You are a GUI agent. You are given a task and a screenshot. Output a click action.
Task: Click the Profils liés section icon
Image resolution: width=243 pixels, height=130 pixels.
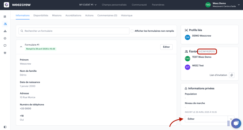tap(186, 30)
